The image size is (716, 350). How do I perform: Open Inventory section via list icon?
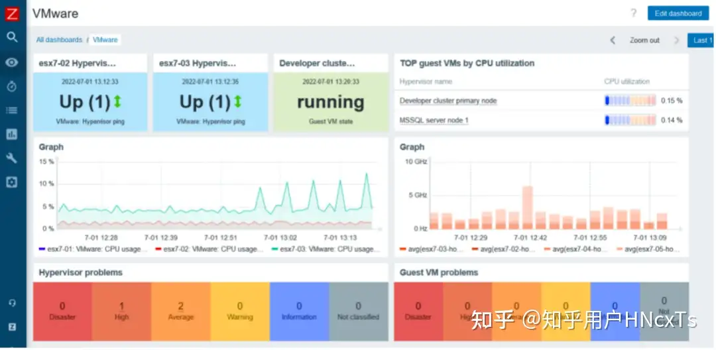pos(12,110)
